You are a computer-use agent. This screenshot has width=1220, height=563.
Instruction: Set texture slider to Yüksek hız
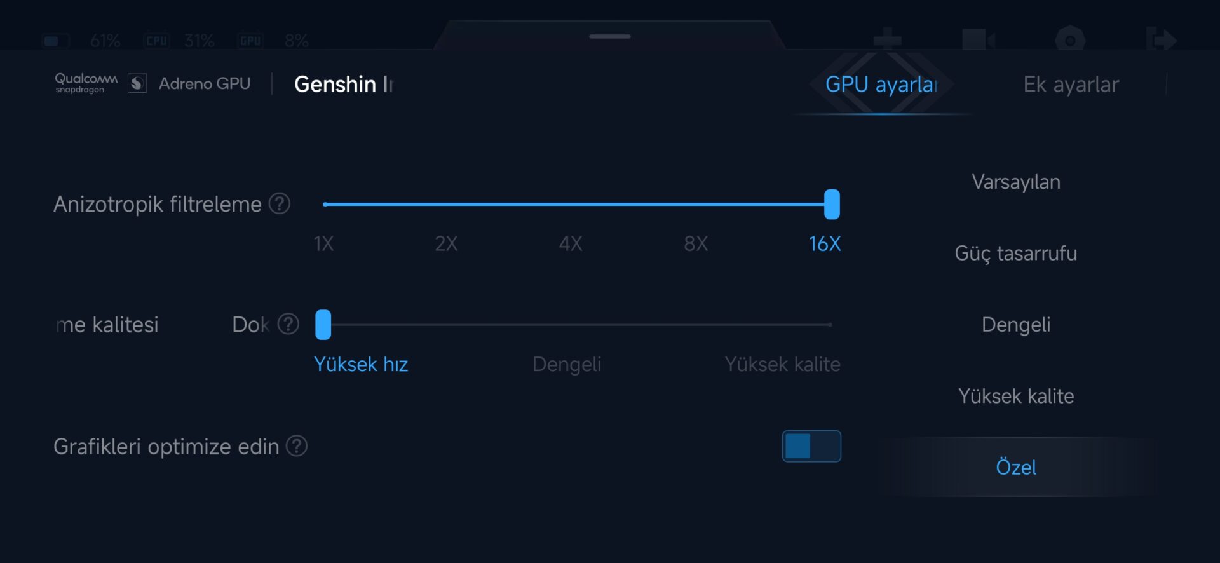324,325
